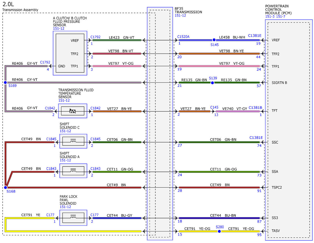Click the GND label on the pressure sensor
This screenshot has height=243, width=314.
coord(61,66)
